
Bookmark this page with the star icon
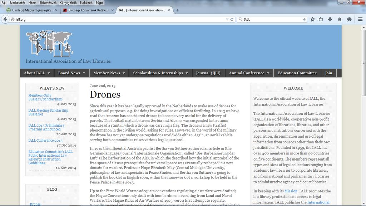[312, 19]
